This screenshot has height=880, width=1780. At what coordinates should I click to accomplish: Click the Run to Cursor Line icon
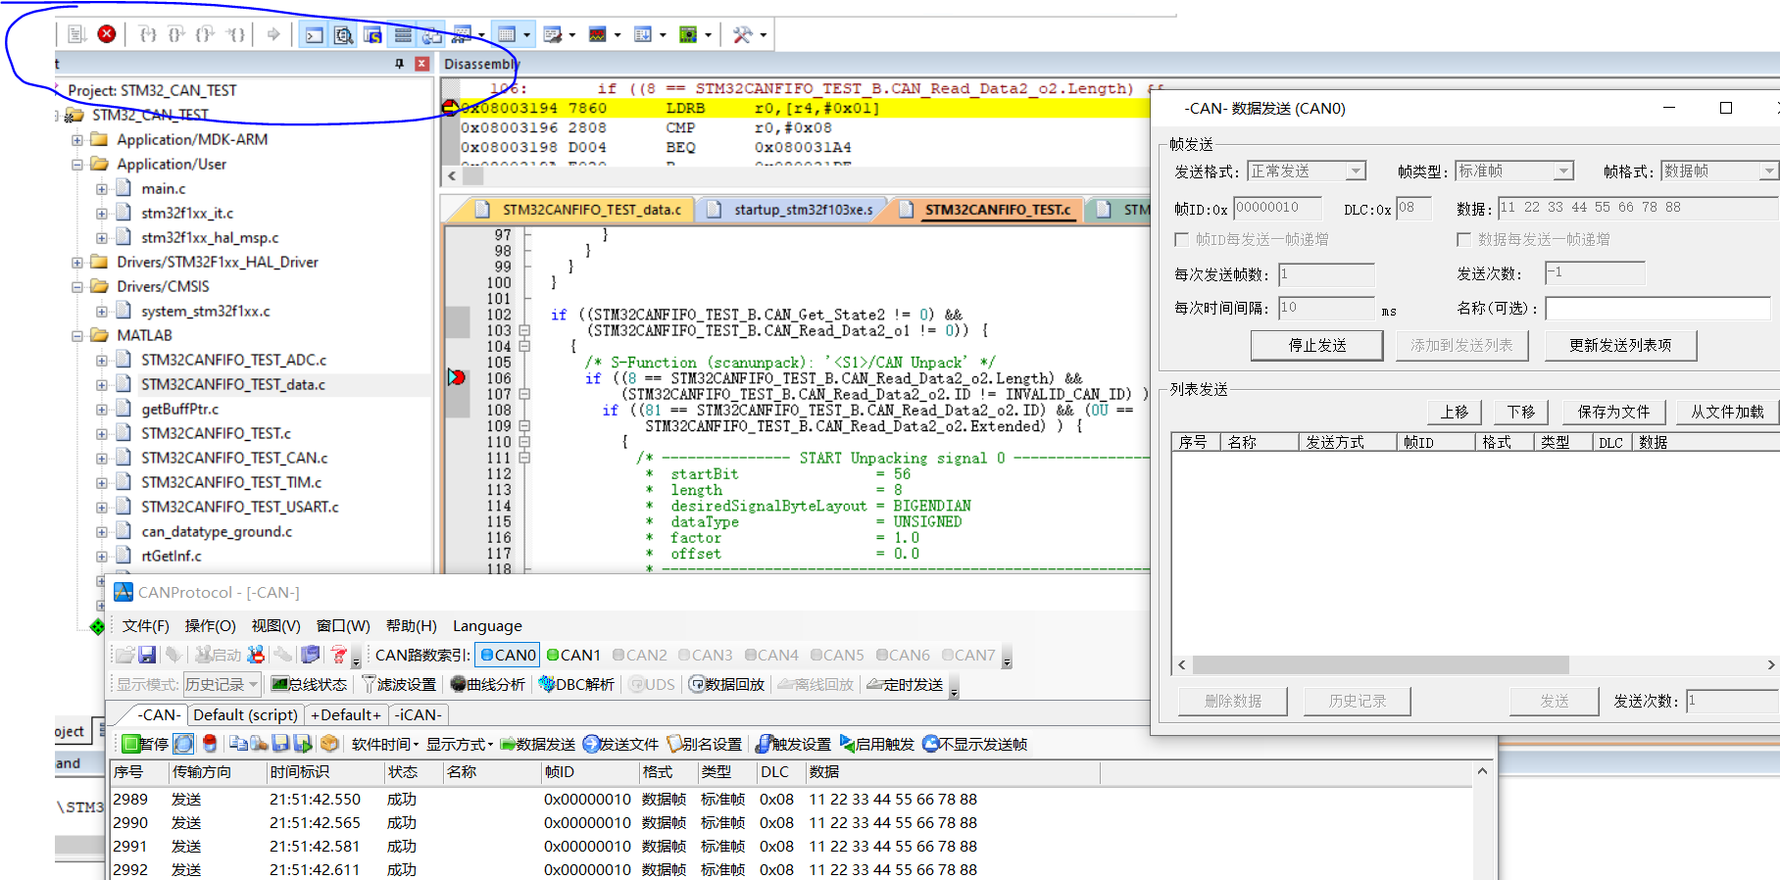pyautogui.click(x=236, y=34)
